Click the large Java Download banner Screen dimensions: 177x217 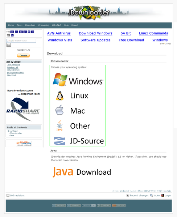82,172
